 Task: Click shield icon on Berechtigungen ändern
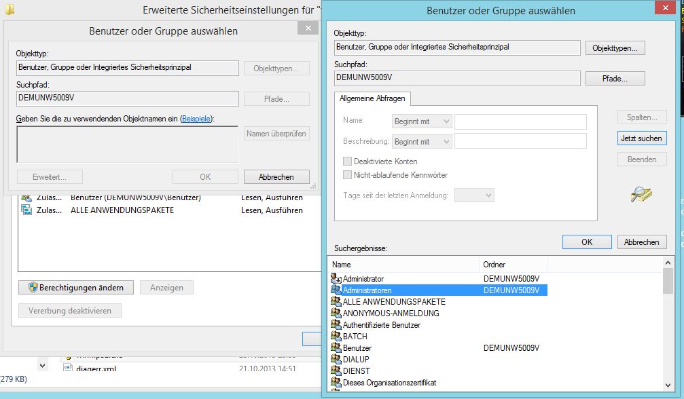tap(33, 288)
